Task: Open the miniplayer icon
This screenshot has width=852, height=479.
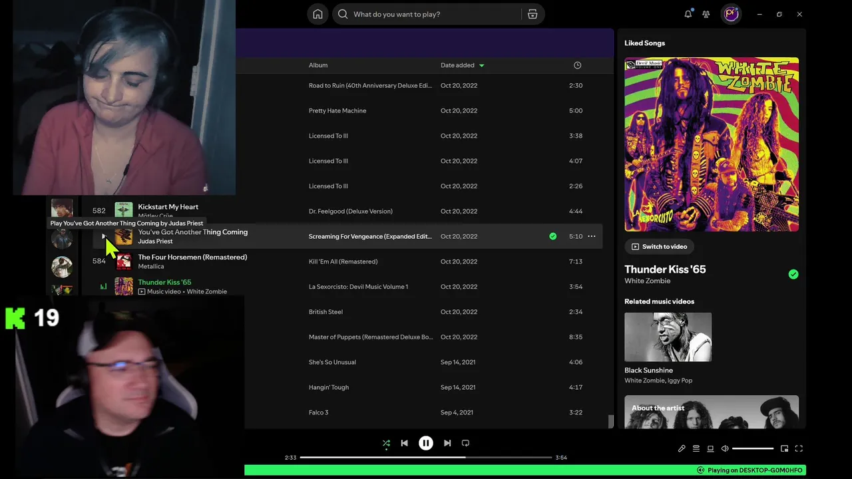Action: pyautogui.click(x=784, y=448)
